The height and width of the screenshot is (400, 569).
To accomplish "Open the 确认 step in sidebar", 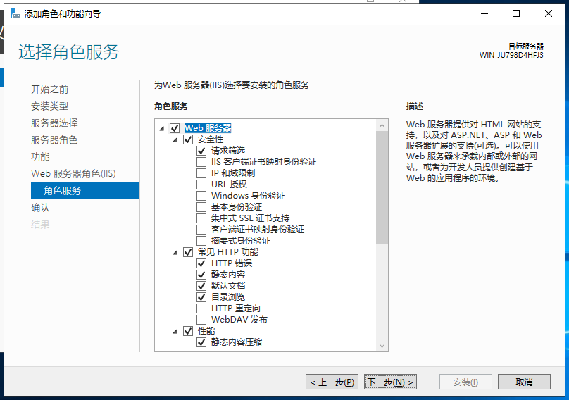I will tap(40, 208).
